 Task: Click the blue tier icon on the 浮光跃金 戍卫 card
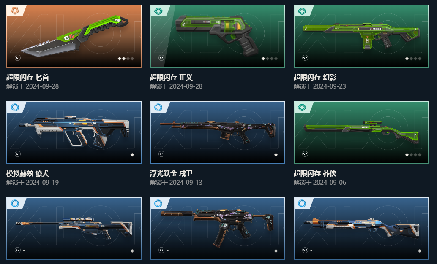[x=158, y=108]
